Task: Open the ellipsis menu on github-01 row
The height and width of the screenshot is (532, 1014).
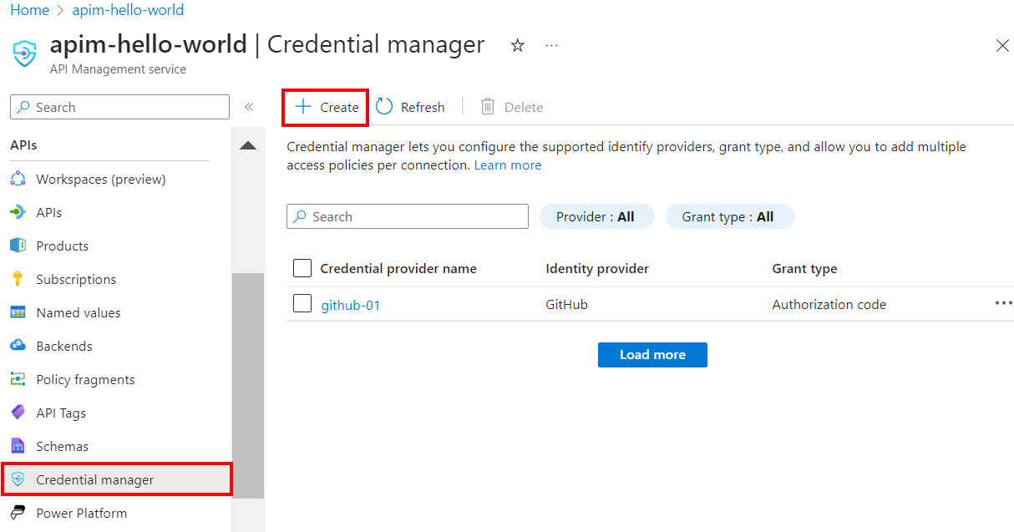Action: click(x=1003, y=304)
